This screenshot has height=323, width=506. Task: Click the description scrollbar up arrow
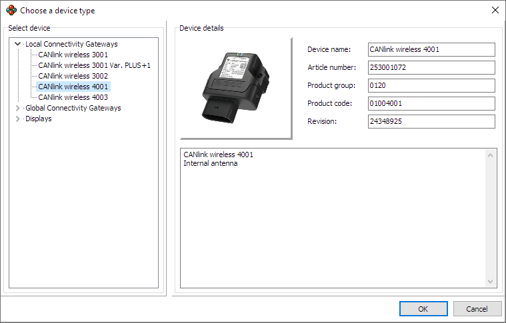click(x=491, y=155)
